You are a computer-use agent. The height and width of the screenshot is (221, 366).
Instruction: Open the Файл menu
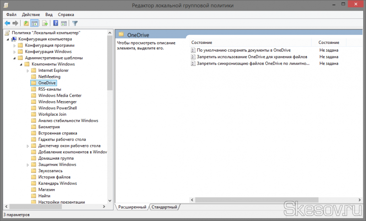point(11,14)
